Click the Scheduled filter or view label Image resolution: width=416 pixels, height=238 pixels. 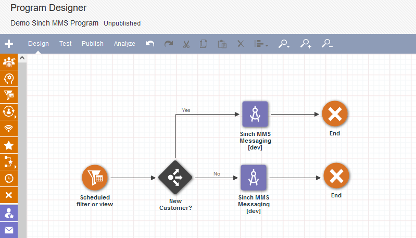[95, 201]
